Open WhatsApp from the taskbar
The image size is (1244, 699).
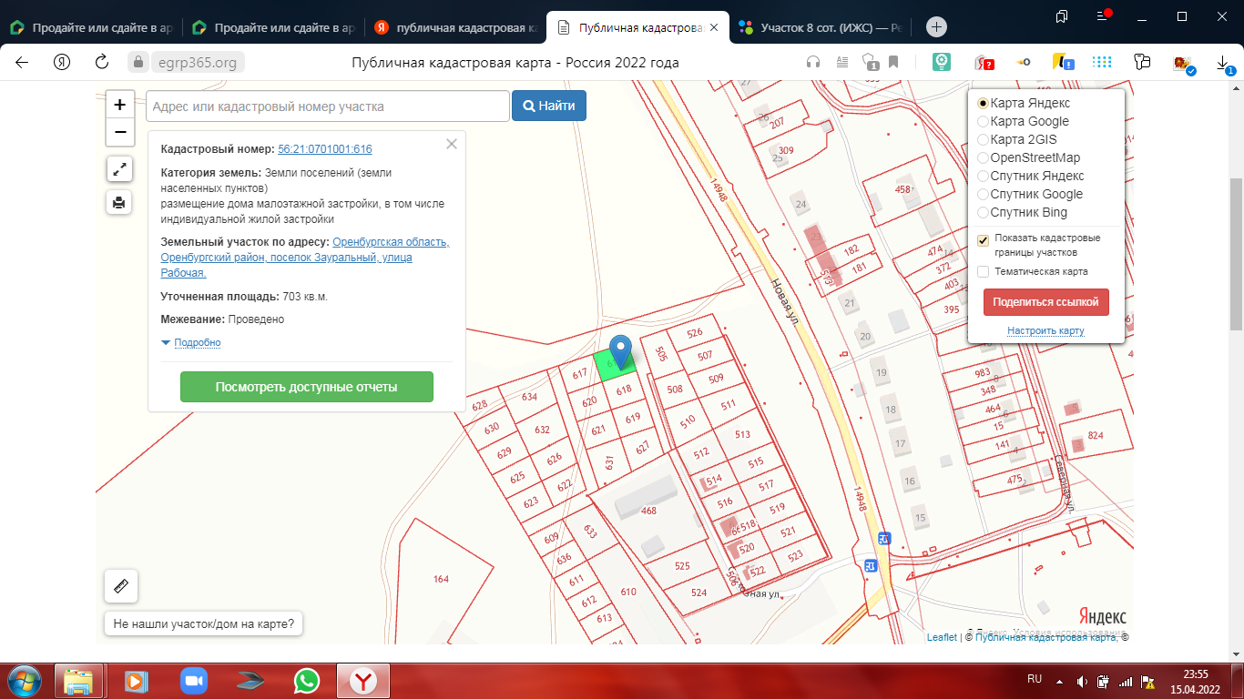pyautogui.click(x=307, y=681)
